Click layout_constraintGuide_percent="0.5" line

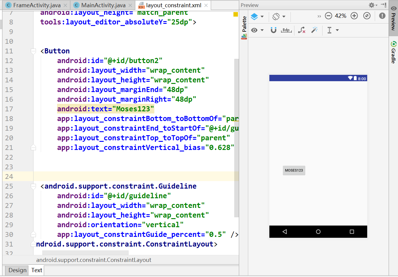[x=148, y=234]
